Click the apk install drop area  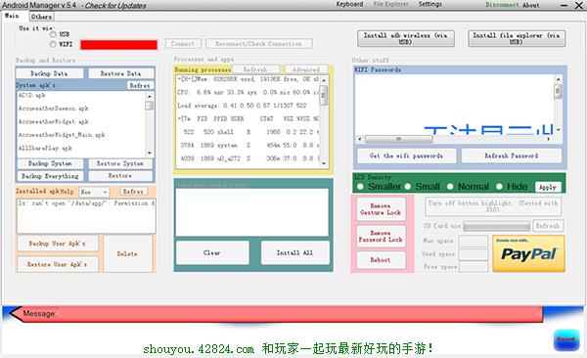click(252, 212)
